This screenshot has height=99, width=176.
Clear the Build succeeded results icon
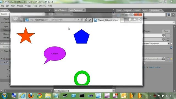[x=114, y=91]
